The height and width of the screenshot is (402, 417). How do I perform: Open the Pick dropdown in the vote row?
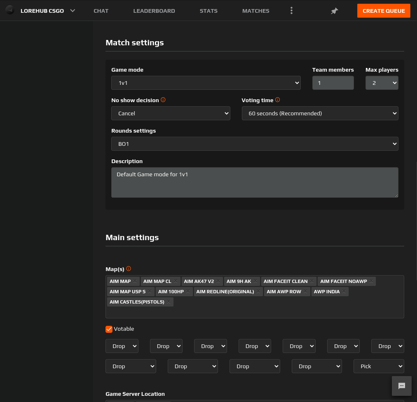[x=378, y=366]
